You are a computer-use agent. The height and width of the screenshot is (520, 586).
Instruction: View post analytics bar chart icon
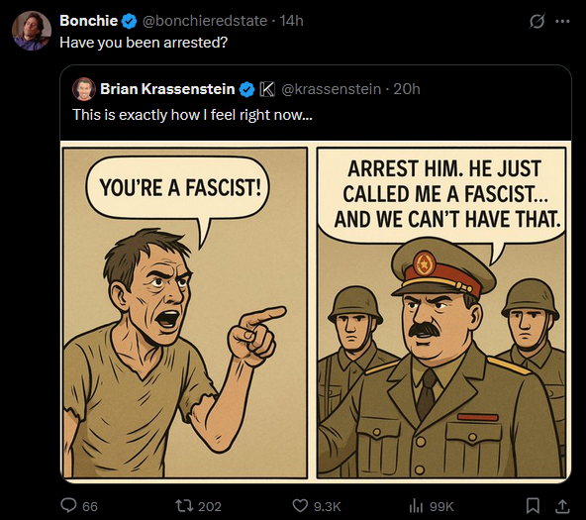pos(416,506)
